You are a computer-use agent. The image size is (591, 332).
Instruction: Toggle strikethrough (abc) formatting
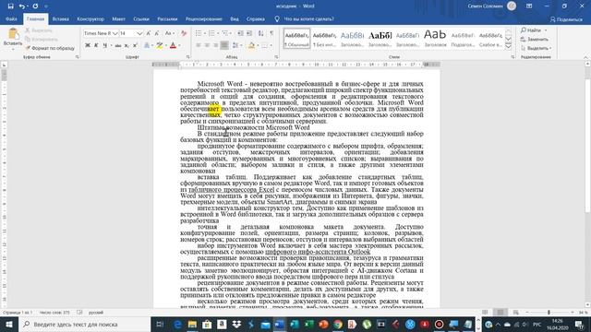[118, 45]
